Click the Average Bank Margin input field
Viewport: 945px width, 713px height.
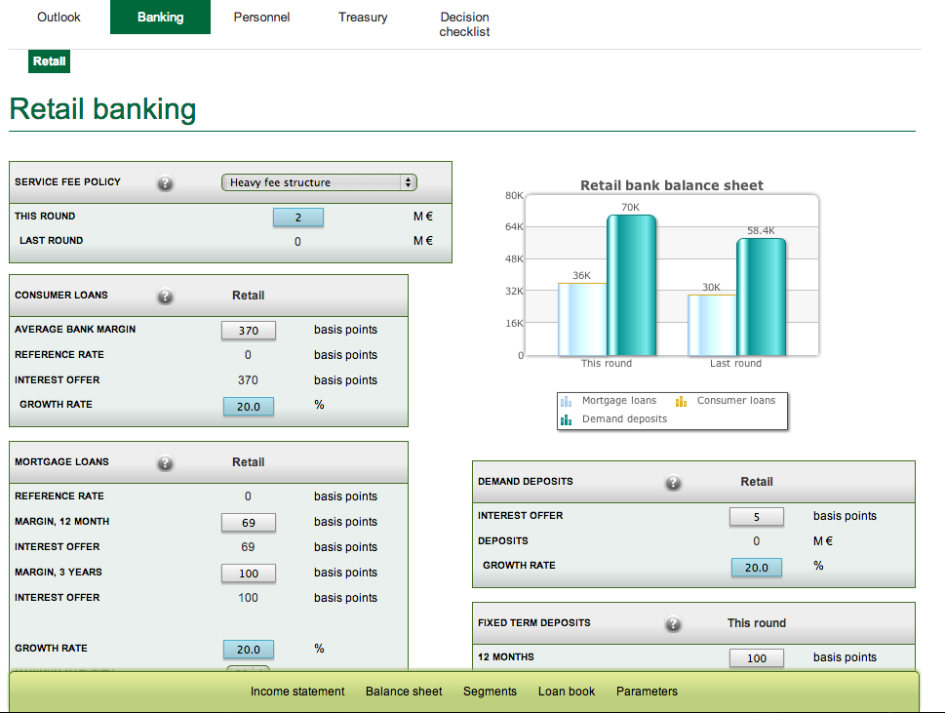pyautogui.click(x=249, y=331)
